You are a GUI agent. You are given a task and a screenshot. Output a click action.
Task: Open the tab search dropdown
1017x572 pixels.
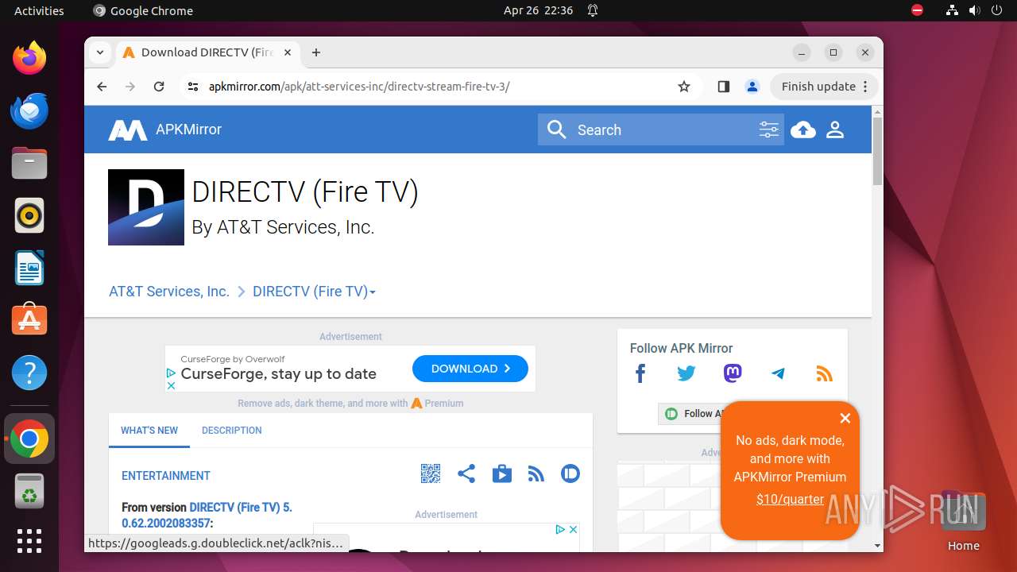click(99, 52)
